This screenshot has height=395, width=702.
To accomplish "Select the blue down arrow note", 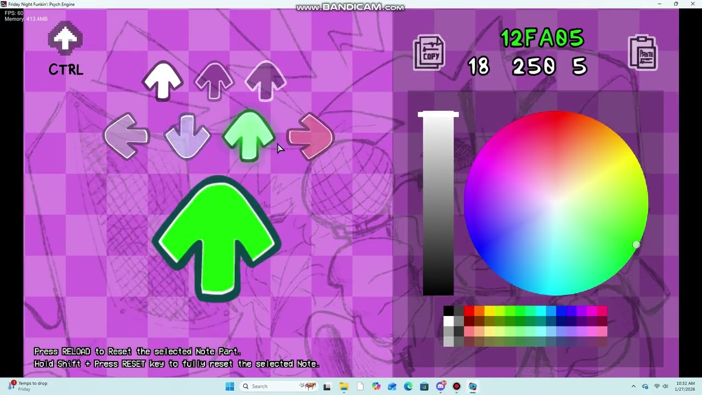I will click(187, 136).
